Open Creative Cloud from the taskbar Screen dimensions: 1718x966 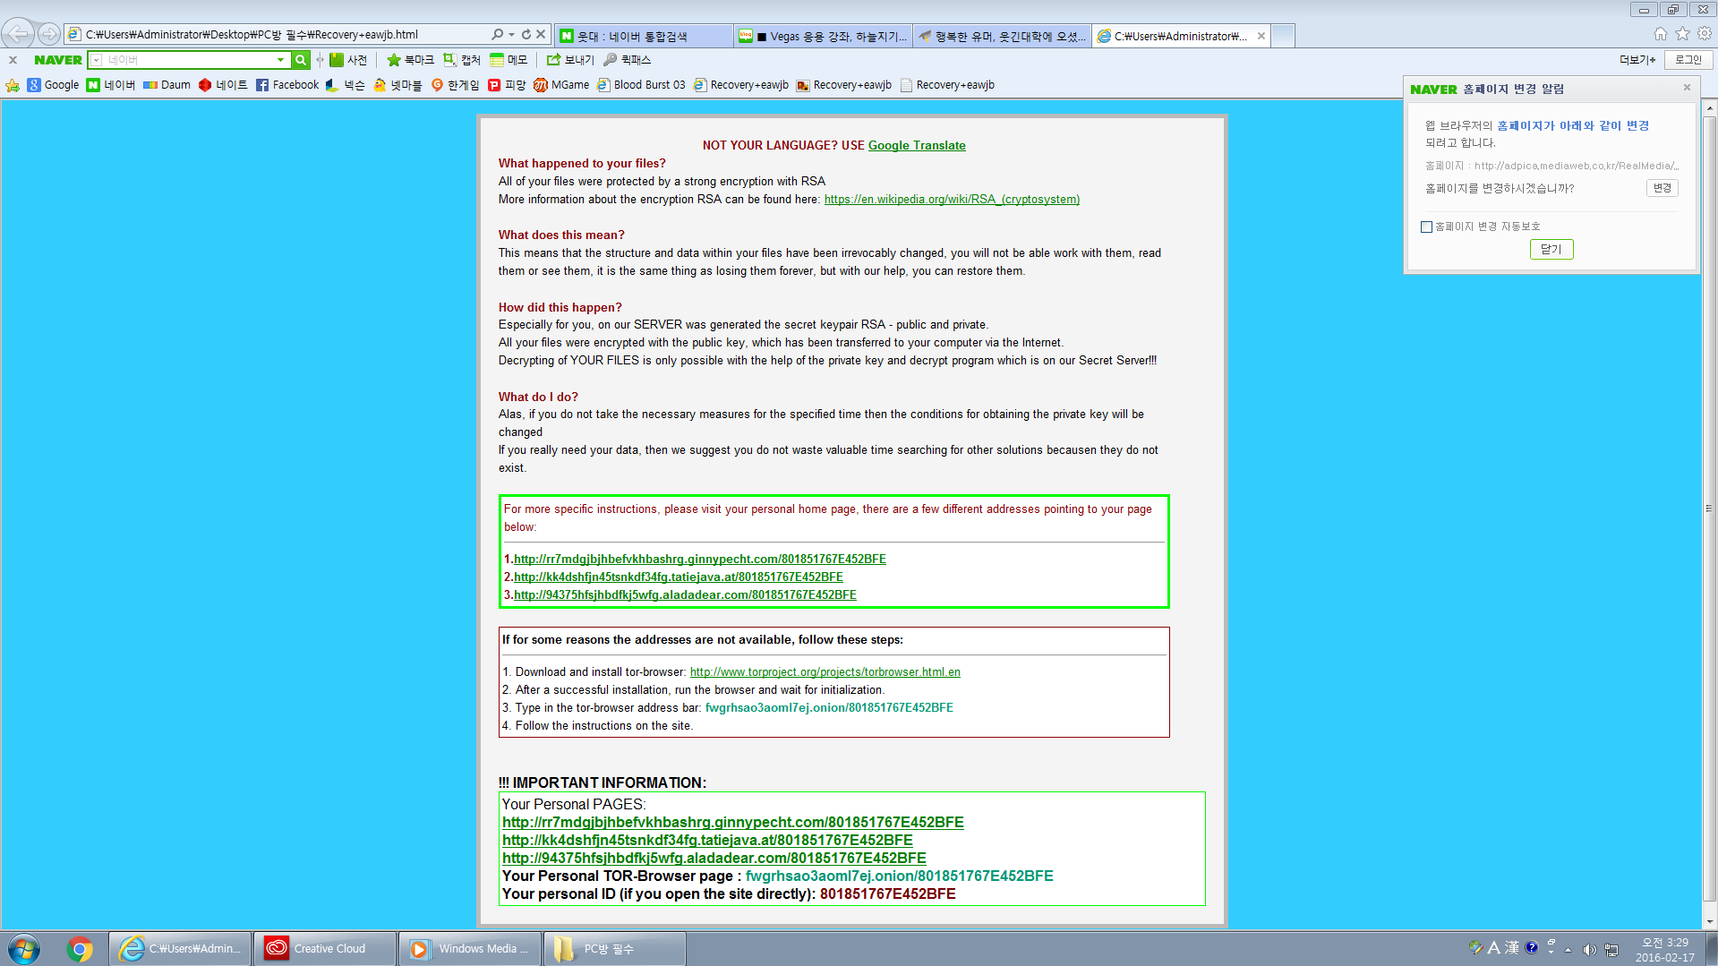(324, 949)
